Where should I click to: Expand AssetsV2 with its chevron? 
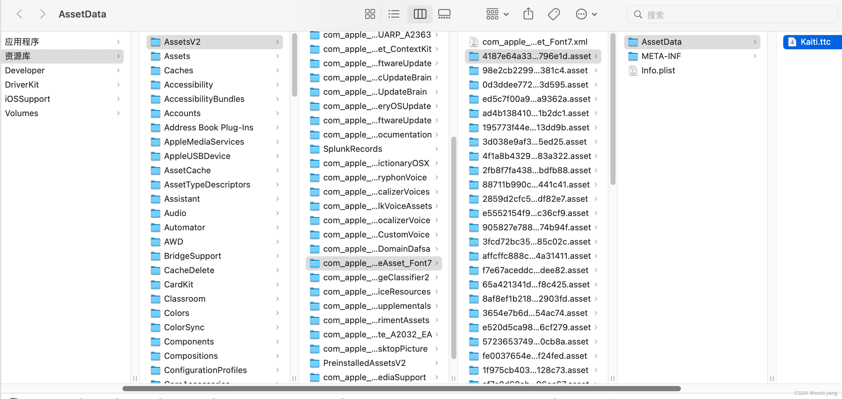[x=277, y=42]
